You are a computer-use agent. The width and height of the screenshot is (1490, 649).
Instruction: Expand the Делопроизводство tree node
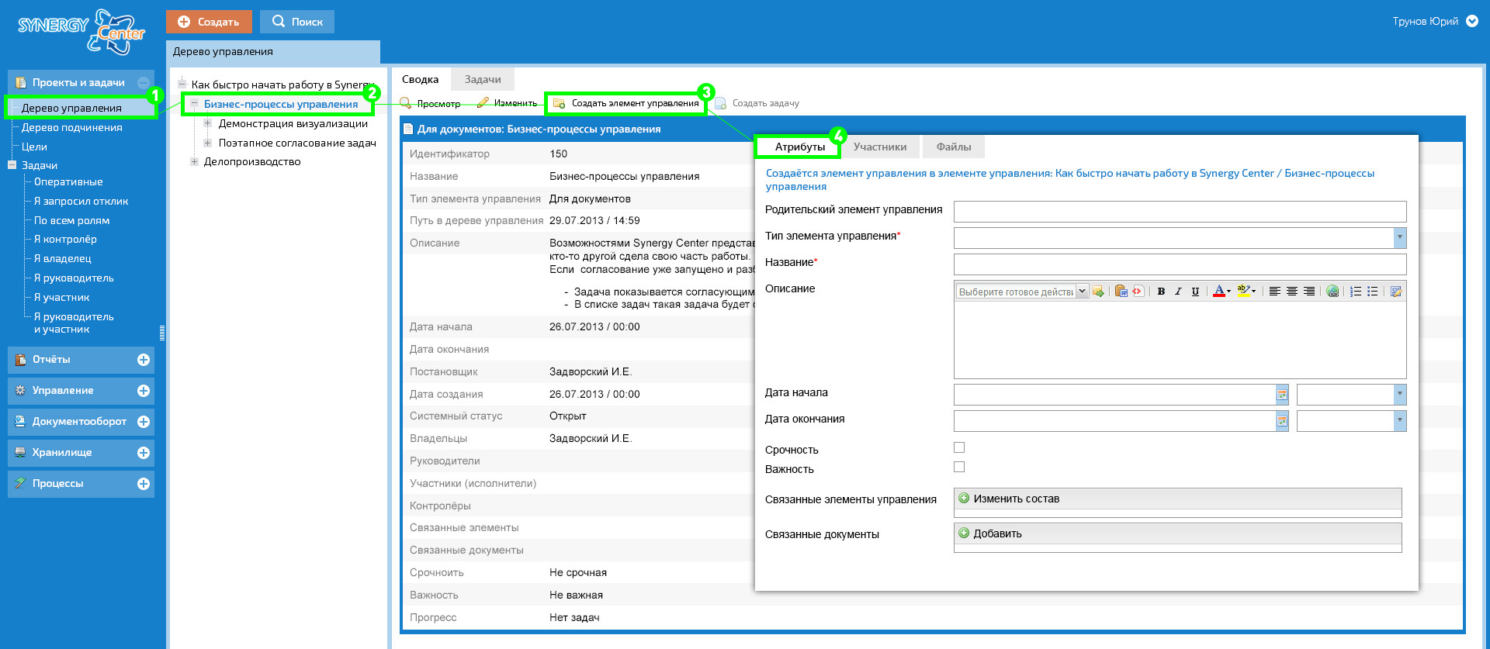point(194,162)
